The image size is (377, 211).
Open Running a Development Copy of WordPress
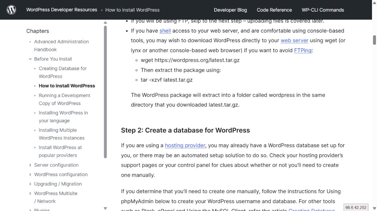pyautogui.click(x=64, y=99)
